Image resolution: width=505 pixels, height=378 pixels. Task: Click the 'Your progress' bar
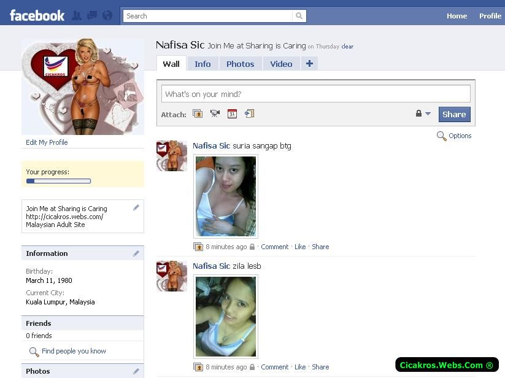click(59, 181)
